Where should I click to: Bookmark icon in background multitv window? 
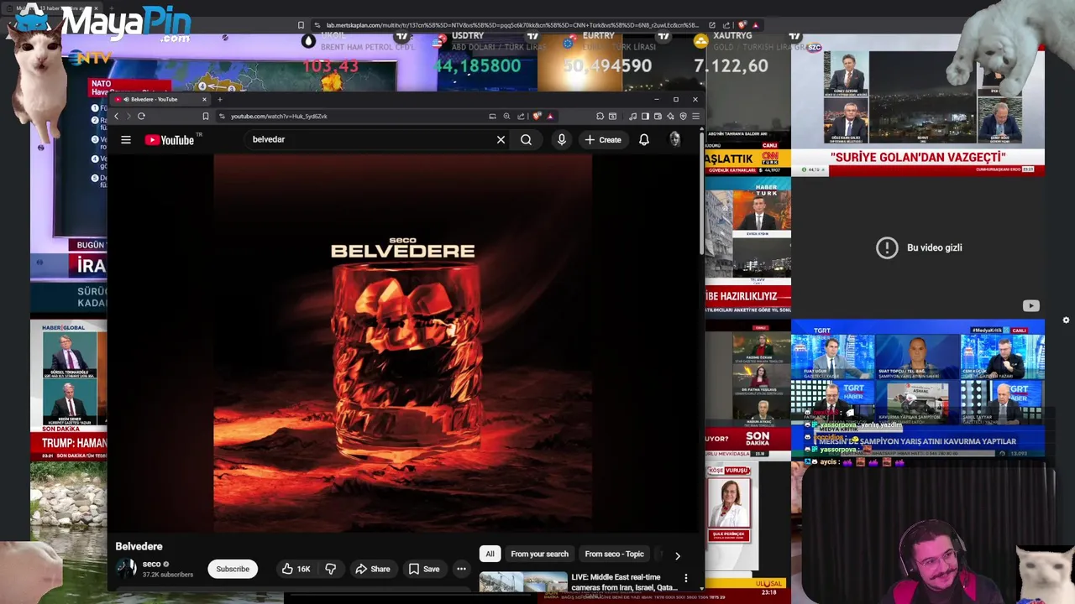click(301, 25)
